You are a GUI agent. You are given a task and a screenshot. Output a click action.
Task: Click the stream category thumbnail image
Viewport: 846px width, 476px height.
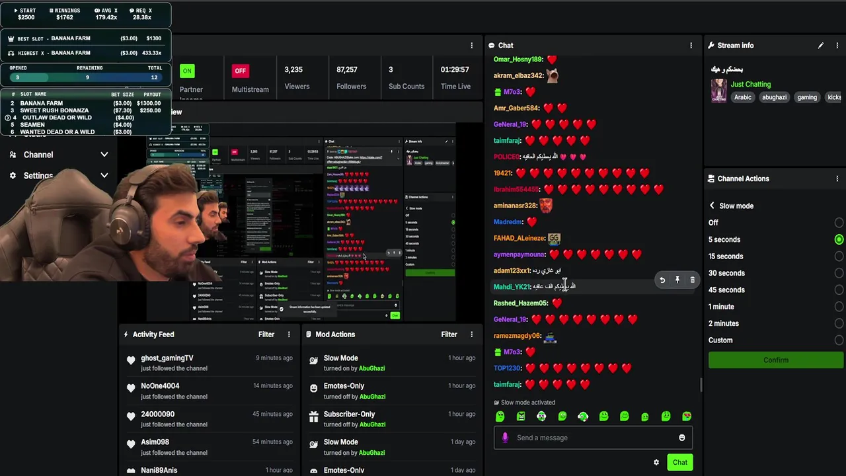pyautogui.click(x=718, y=91)
